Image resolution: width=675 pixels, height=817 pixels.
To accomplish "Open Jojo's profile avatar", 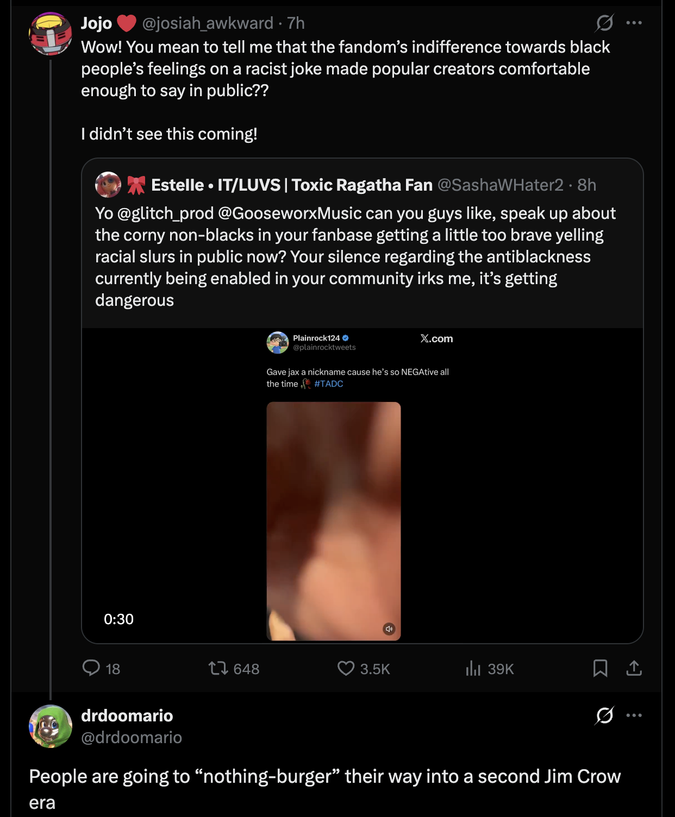I will (x=50, y=34).
